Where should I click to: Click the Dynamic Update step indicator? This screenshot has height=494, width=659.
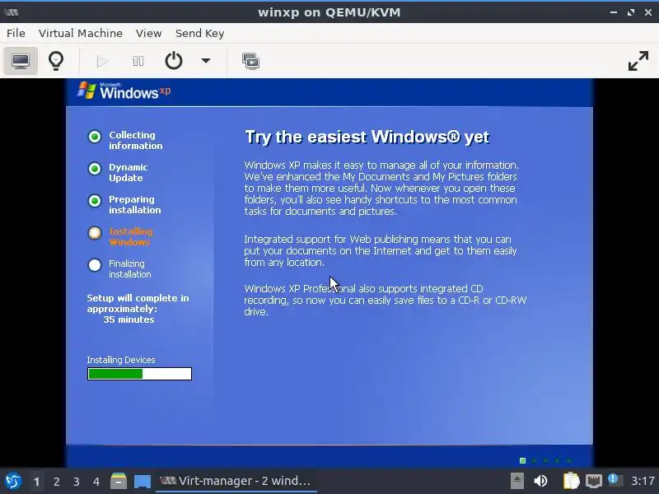pos(95,169)
